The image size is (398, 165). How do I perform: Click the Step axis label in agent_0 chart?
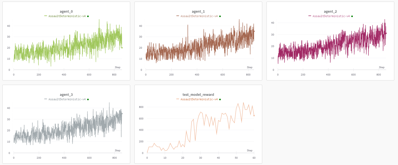pyautogui.click(x=118, y=67)
